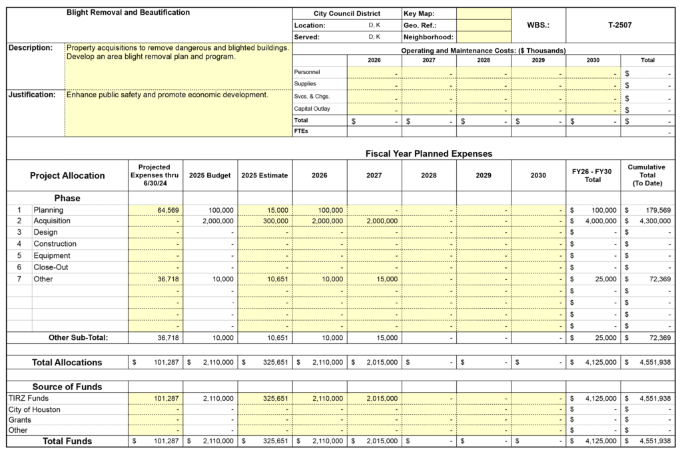Click Total Allocations cumulative total value
Image resolution: width=682 pixels, height=454 pixels.
[648, 363]
